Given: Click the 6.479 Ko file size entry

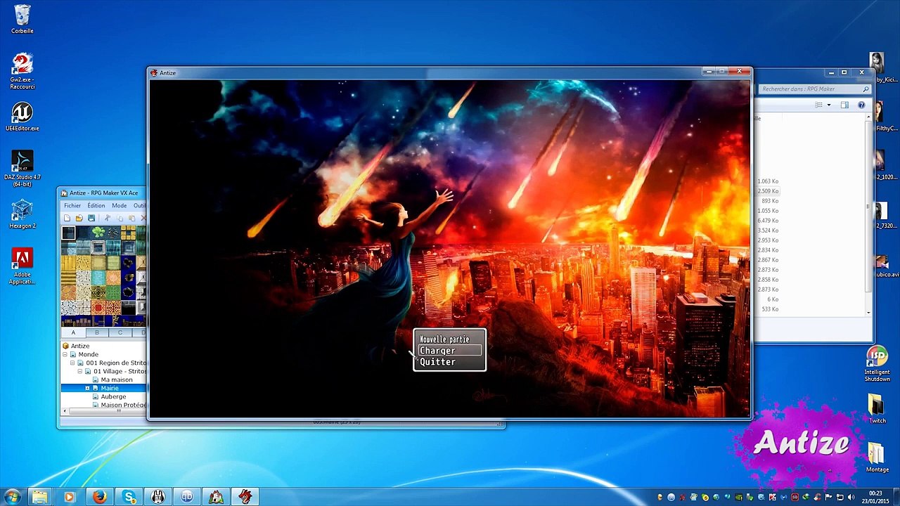Looking at the screenshot, I should (x=768, y=221).
